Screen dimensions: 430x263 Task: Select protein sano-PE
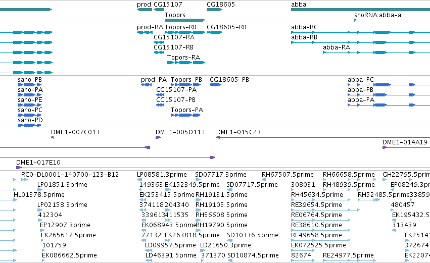click(x=30, y=105)
